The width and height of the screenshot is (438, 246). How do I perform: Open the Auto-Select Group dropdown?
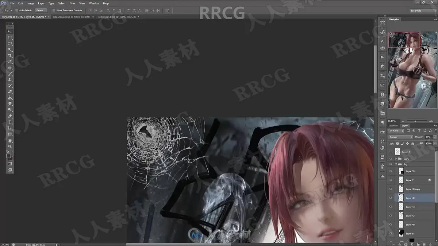[x=41, y=10]
